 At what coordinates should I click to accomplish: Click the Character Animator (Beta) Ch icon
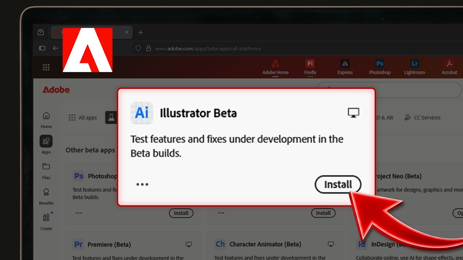pyautogui.click(x=220, y=244)
